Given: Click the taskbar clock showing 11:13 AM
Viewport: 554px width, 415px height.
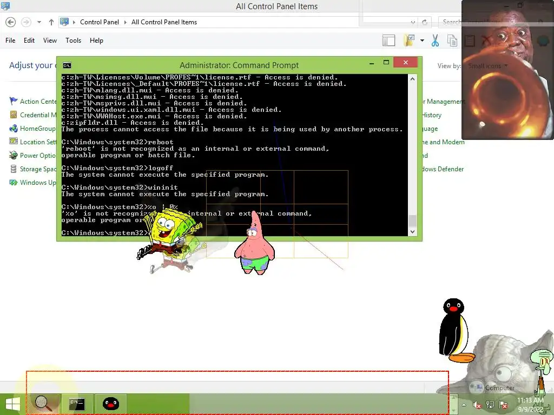Looking at the screenshot, I should [x=530, y=405].
